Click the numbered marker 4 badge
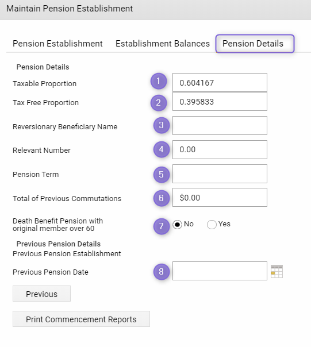 point(162,149)
